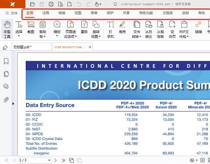Open the Slideshow (放映) tab
The height and width of the screenshot is (164, 210).
(x=185, y=13)
